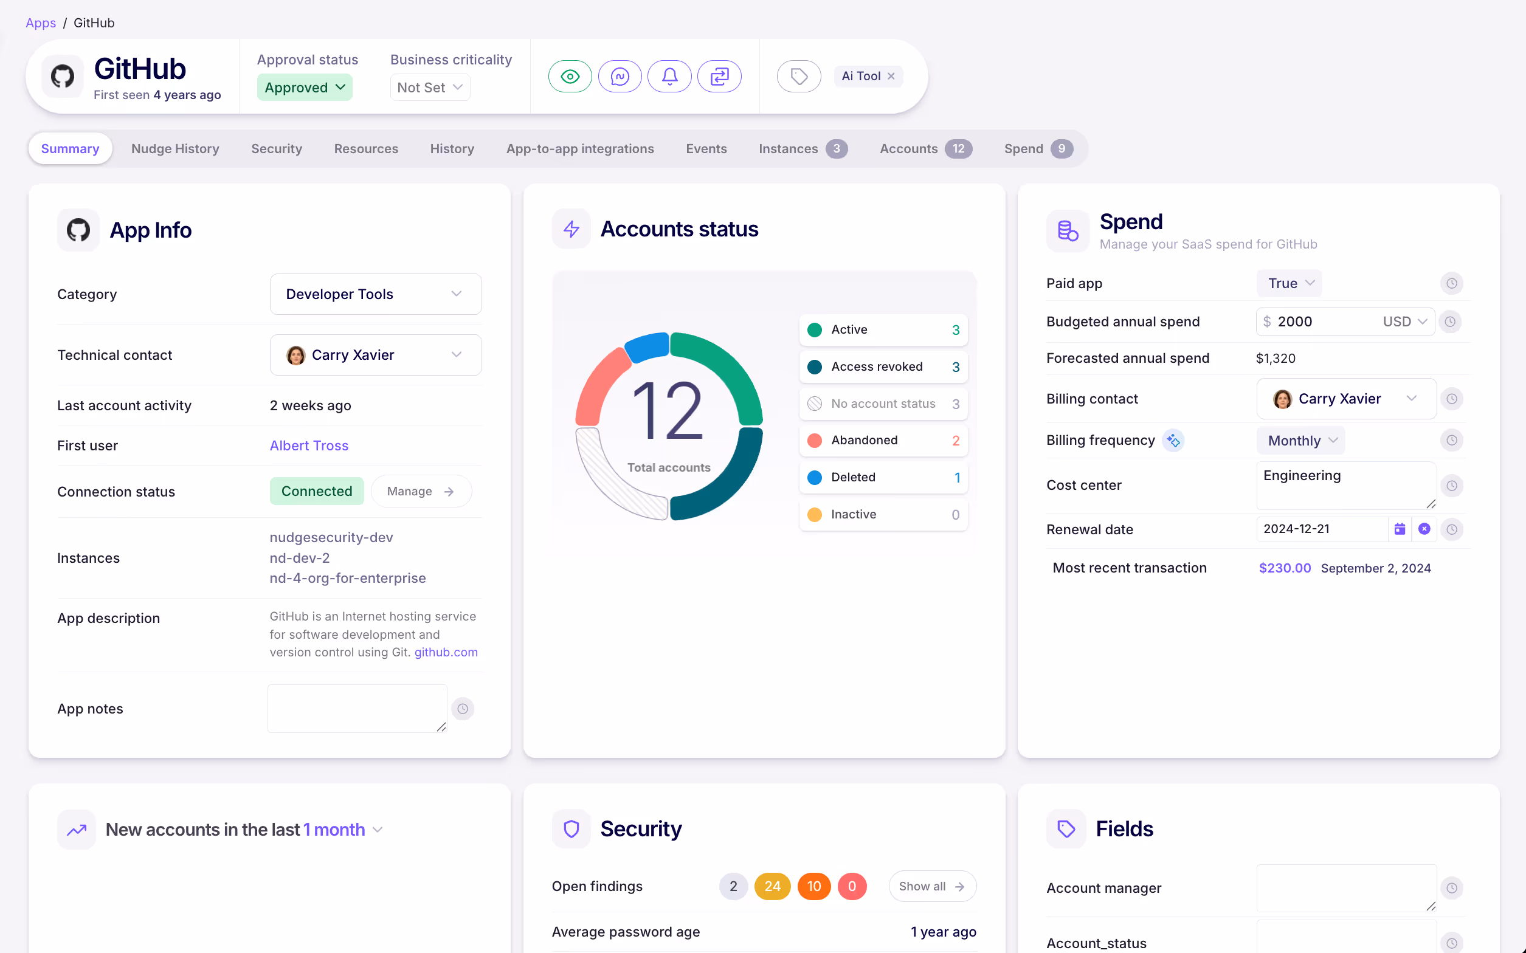Click the GitHub logo in the header
Screen dimensions: 1526x953
(x=63, y=76)
